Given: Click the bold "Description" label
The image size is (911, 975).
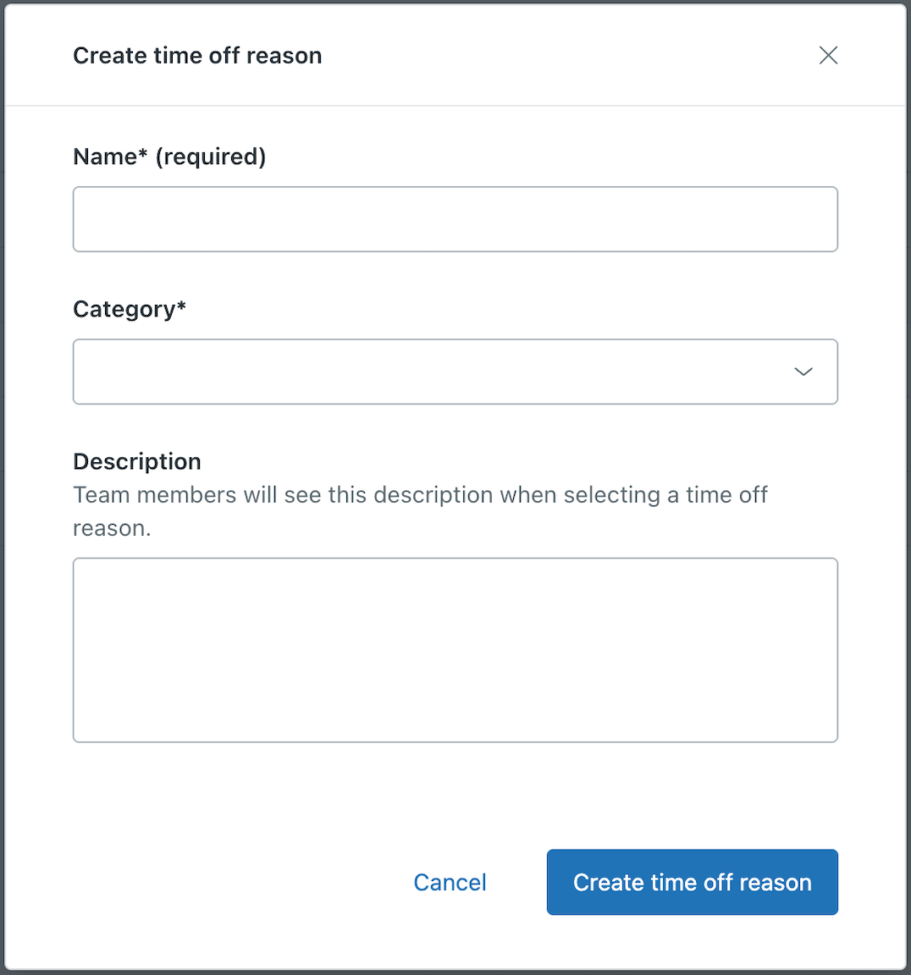Looking at the screenshot, I should pos(137,461).
